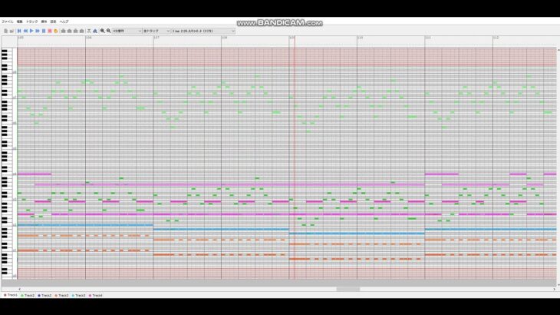Click the first of four gray tool icons

pos(64,31)
